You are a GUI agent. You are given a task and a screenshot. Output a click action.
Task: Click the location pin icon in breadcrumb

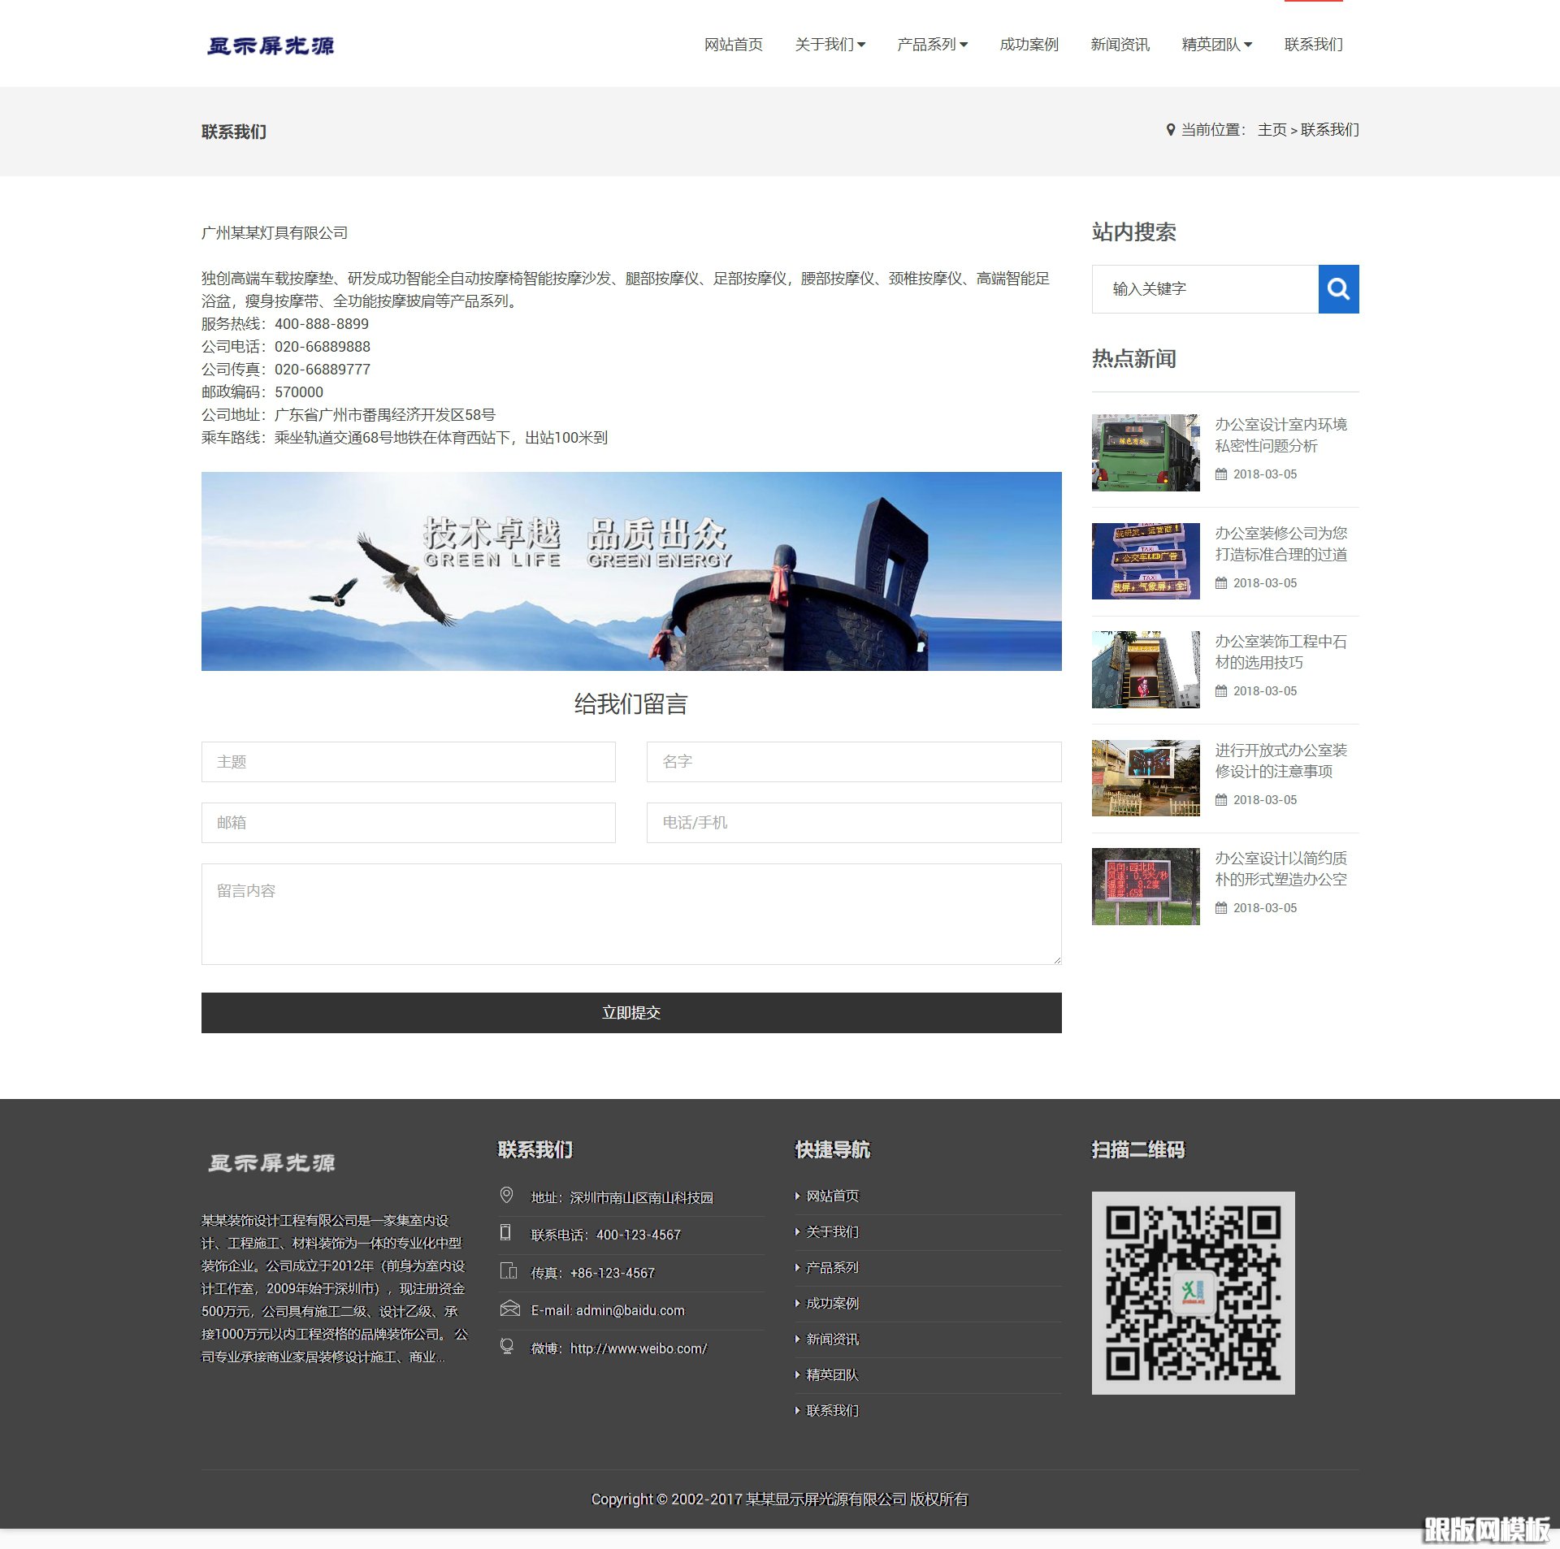(x=1170, y=130)
